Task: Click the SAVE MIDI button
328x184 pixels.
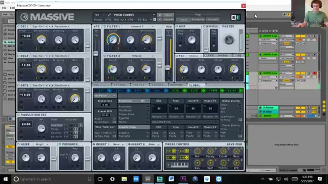Action: (x=234, y=144)
